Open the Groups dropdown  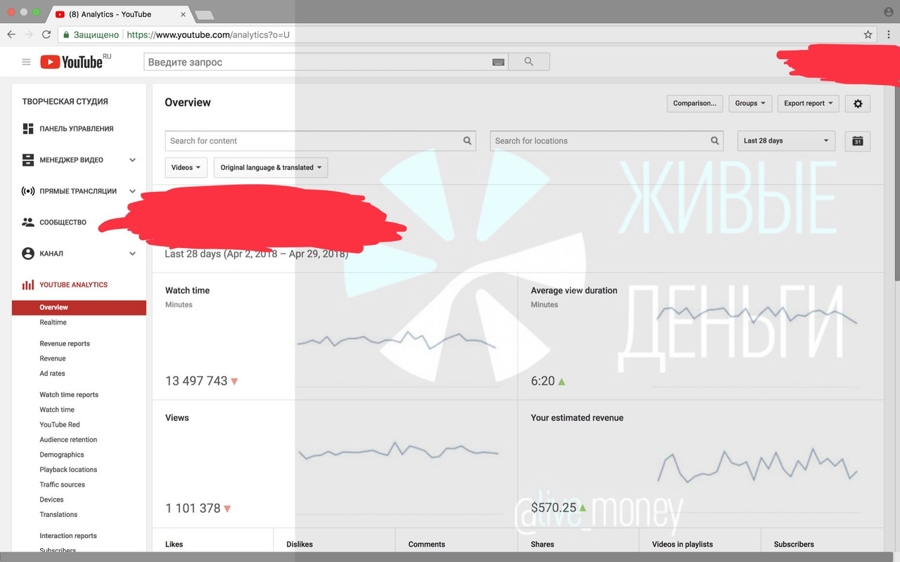750,103
